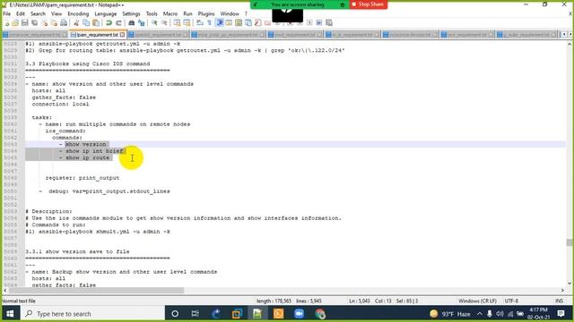The width and height of the screenshot is (574, 322).
Task: Open the File menu
Action: 7,14
